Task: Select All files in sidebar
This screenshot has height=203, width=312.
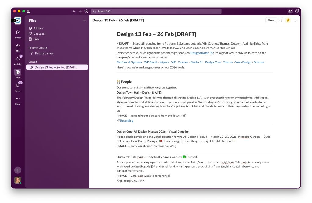Action: tap(38, 28)
